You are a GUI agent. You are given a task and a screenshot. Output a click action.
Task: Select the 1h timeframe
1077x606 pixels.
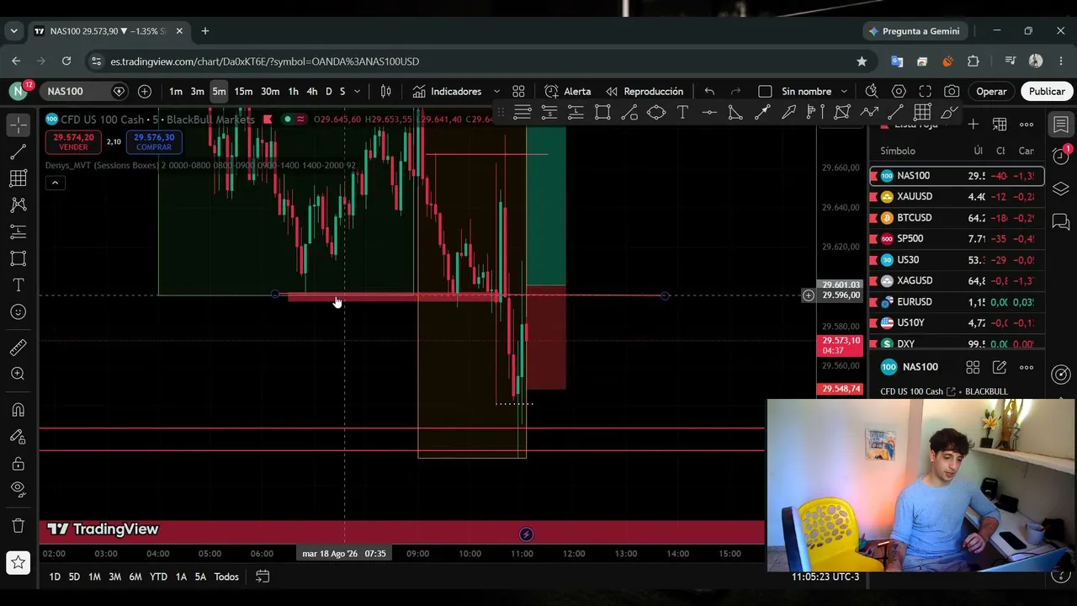coord(293,91)
